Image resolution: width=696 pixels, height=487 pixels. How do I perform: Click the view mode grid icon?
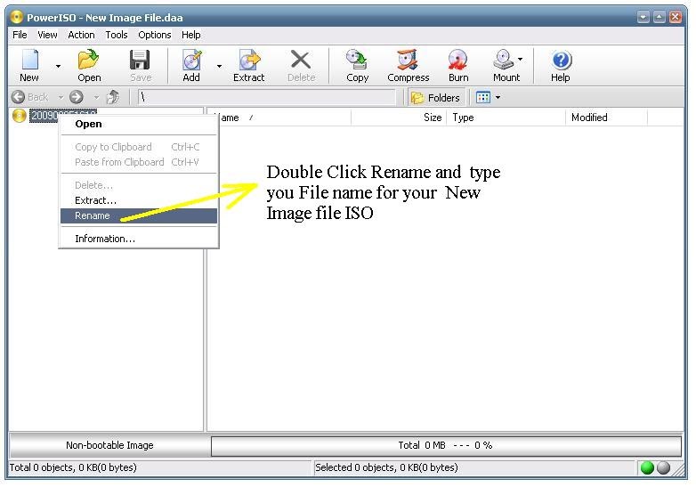click(483, 97)
